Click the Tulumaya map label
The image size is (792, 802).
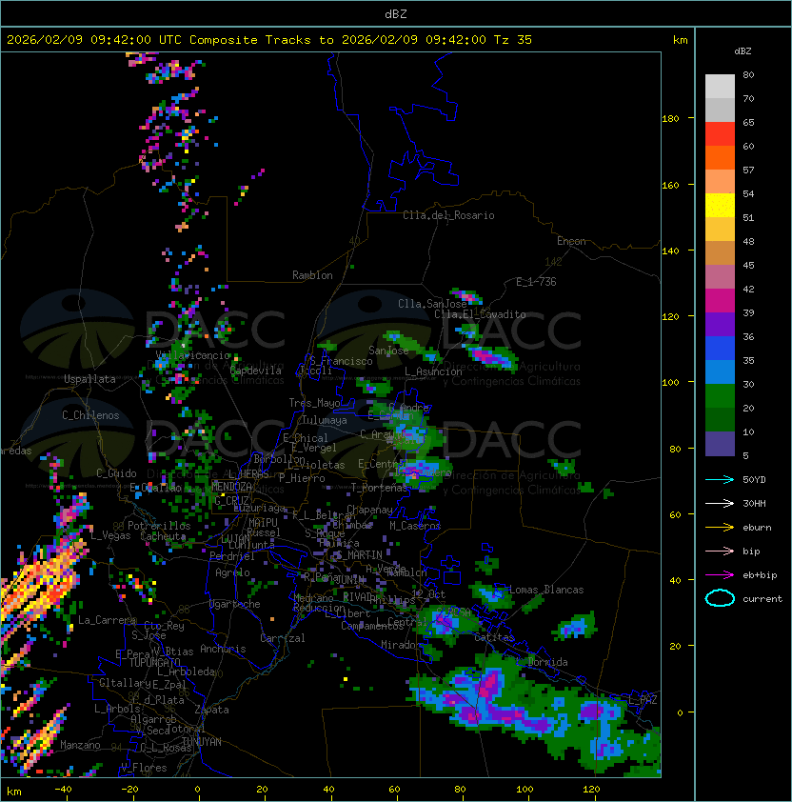point(325,420)
